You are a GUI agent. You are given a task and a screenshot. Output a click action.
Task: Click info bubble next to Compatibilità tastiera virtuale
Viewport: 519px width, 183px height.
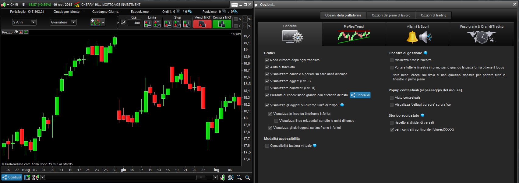click(x=315, y=146)
